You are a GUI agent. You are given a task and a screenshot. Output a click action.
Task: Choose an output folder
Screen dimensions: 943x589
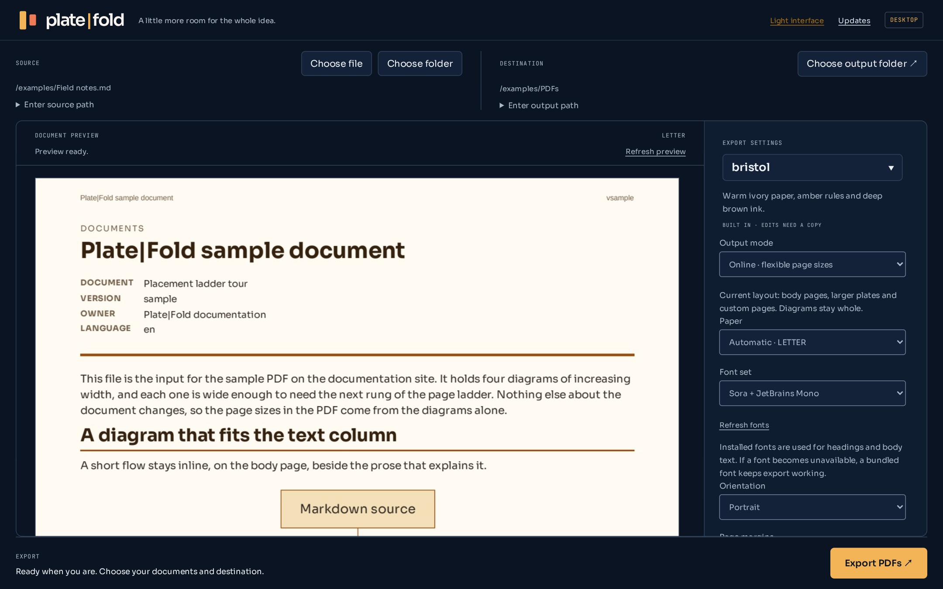(862, 64)
